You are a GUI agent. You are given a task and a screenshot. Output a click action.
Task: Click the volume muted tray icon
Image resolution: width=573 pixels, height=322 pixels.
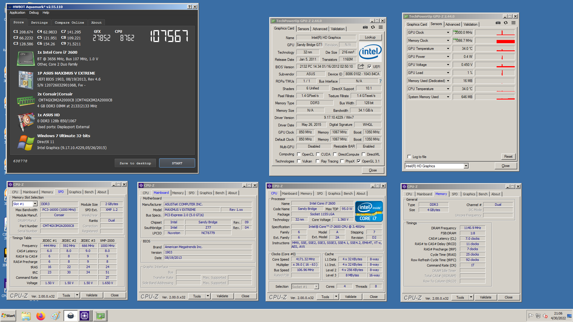[x=545, y=316]
